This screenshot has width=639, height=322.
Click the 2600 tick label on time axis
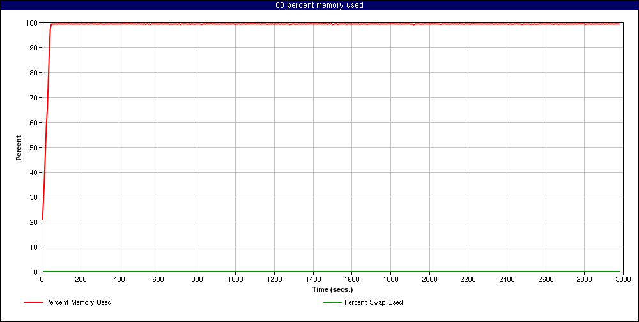546,279
